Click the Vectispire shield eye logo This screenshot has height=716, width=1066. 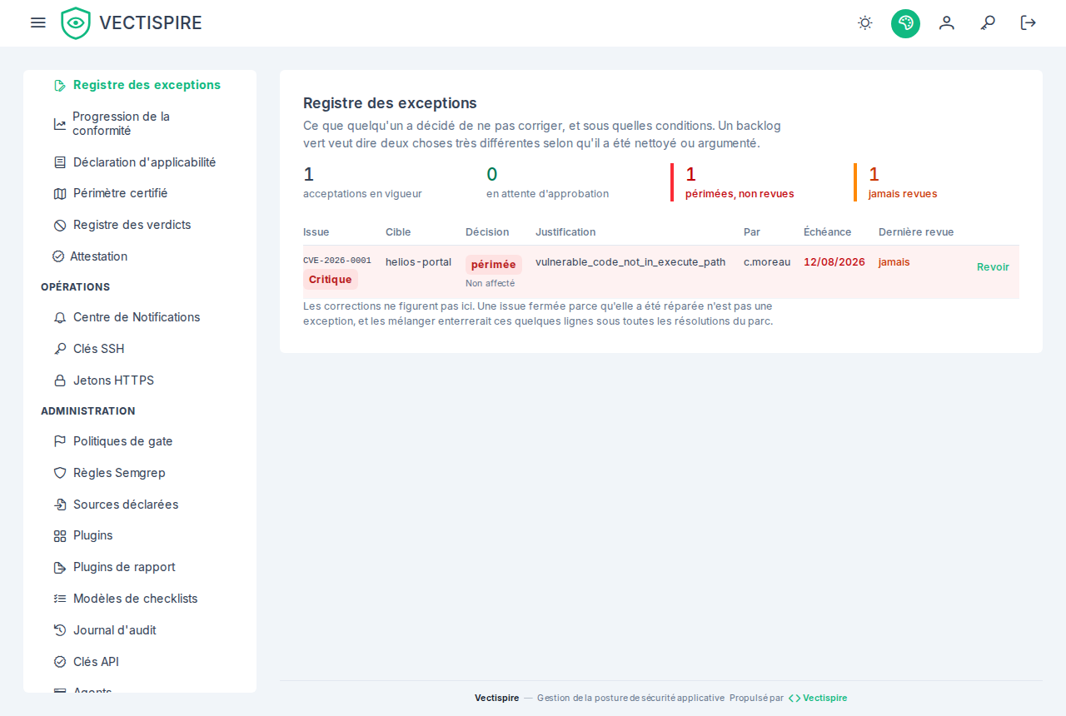[76, 23]
